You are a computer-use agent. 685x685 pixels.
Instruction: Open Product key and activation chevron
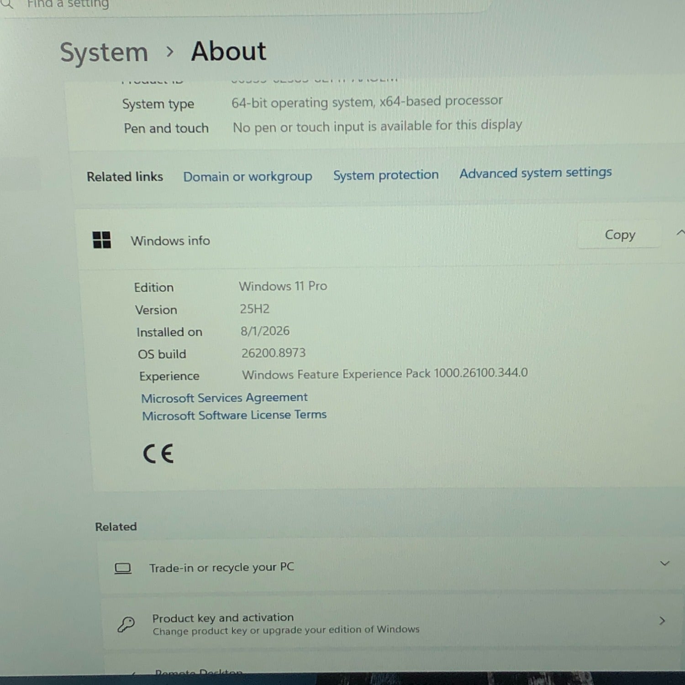click(x=662, y=621)
